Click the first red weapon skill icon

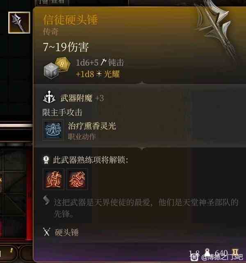(54, 179)
